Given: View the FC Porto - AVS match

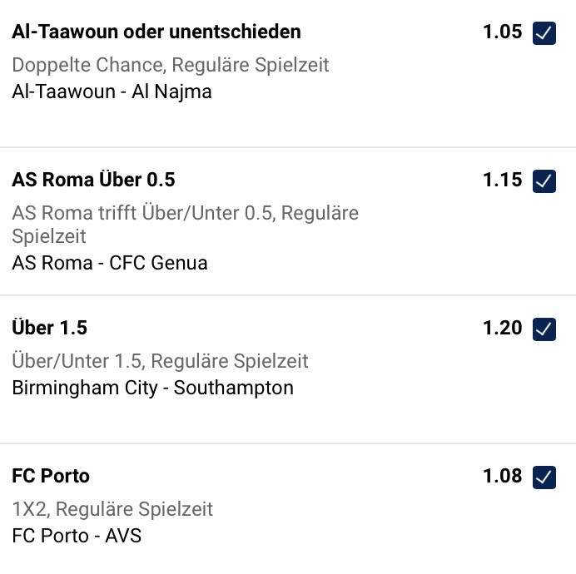Looking at the screenshot, I should pyautogui.click(x=77, y=536).
